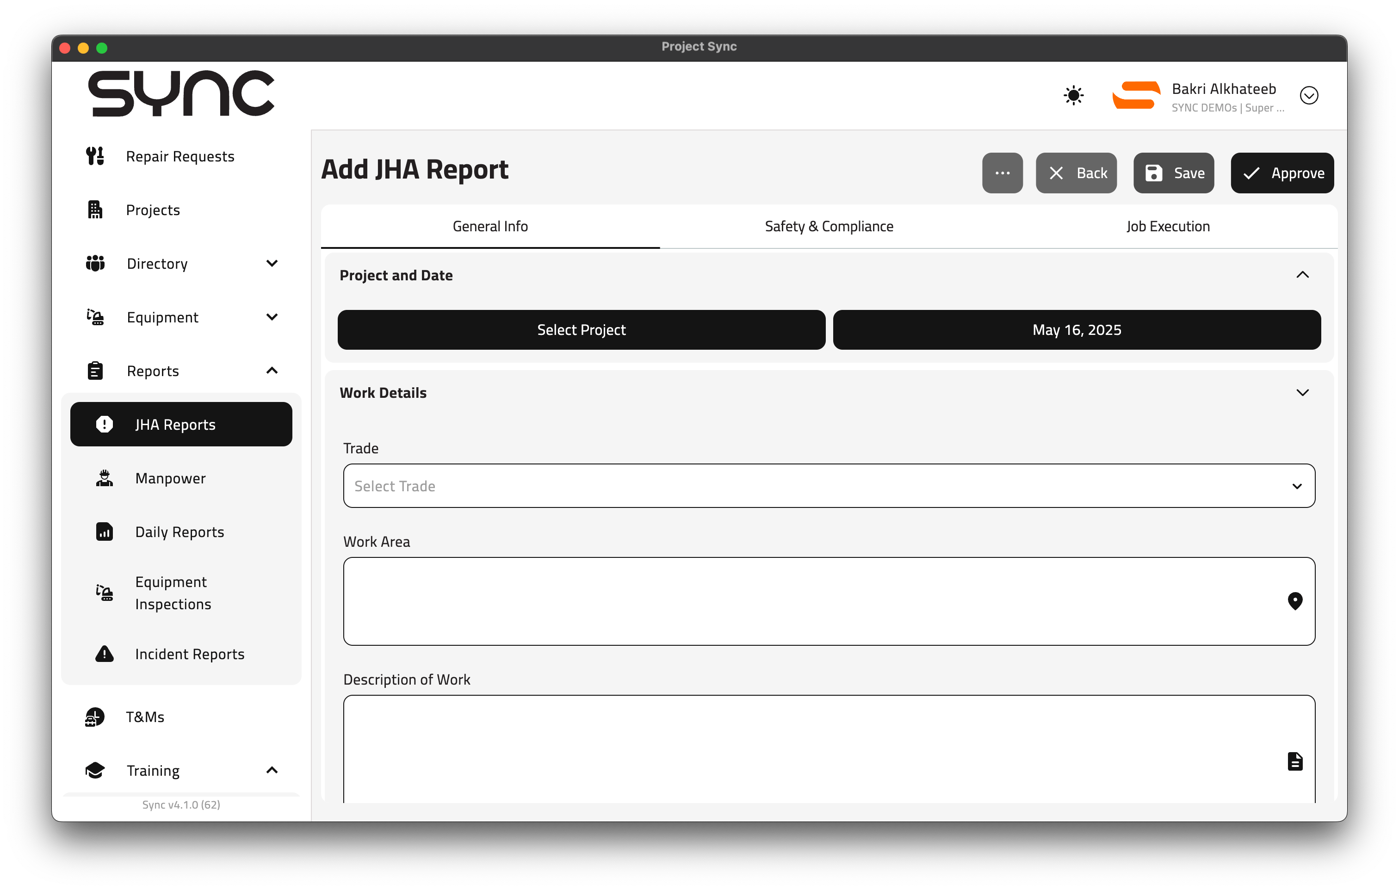The width and height of the screenshot is (1399, 890).
Task: Open the Select Trade dropdown
Action: click(x=829, y=486)
